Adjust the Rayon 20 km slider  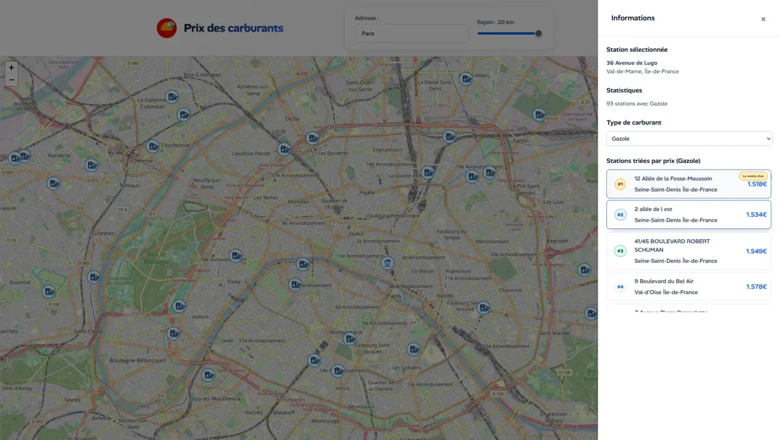click(509, 34)
